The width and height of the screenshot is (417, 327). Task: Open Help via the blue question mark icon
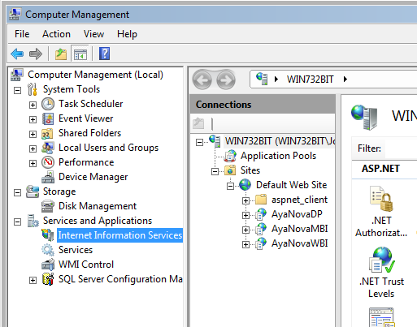pos(104,54)
